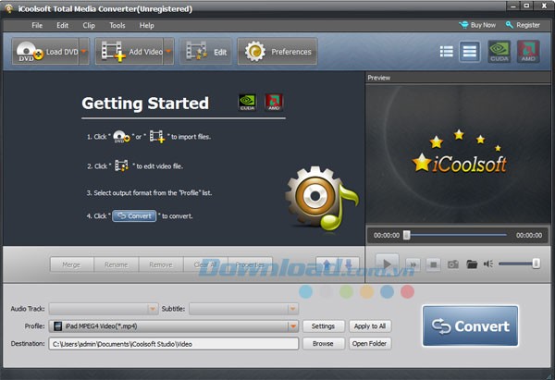Click the Destination path field

174,344
